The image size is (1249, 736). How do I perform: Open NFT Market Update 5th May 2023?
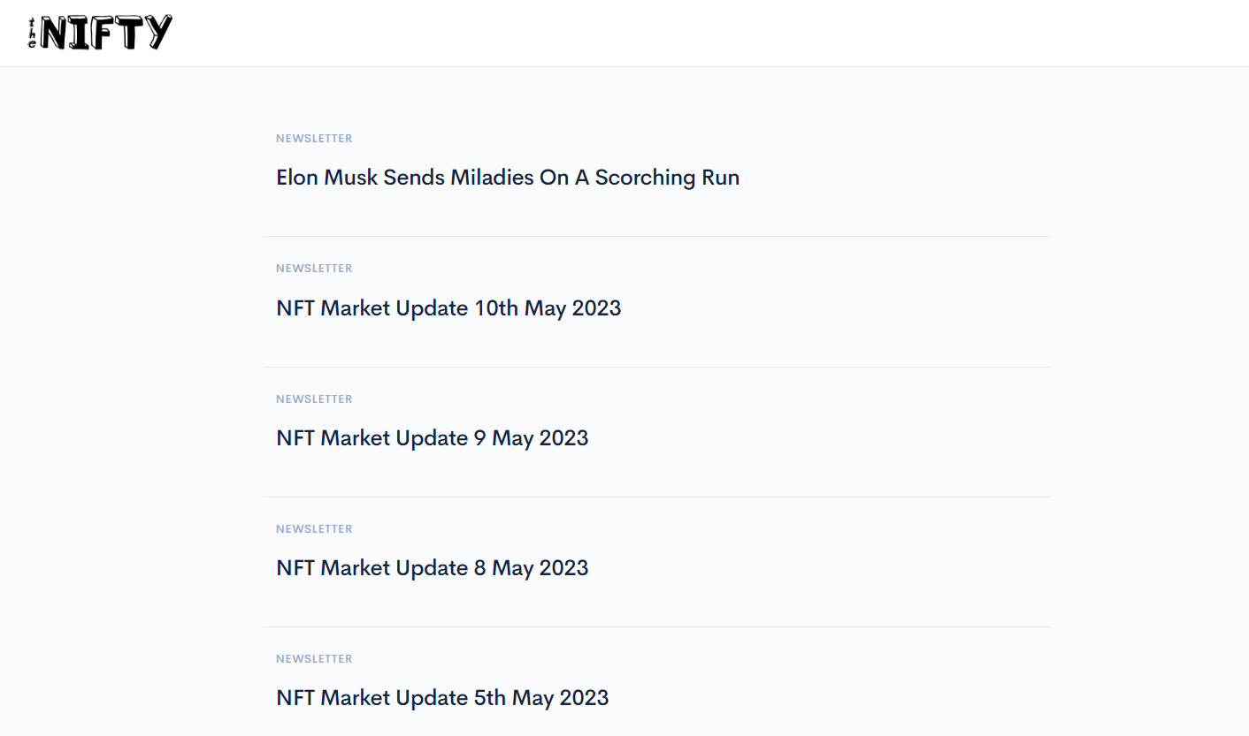[x=442, y=698]
